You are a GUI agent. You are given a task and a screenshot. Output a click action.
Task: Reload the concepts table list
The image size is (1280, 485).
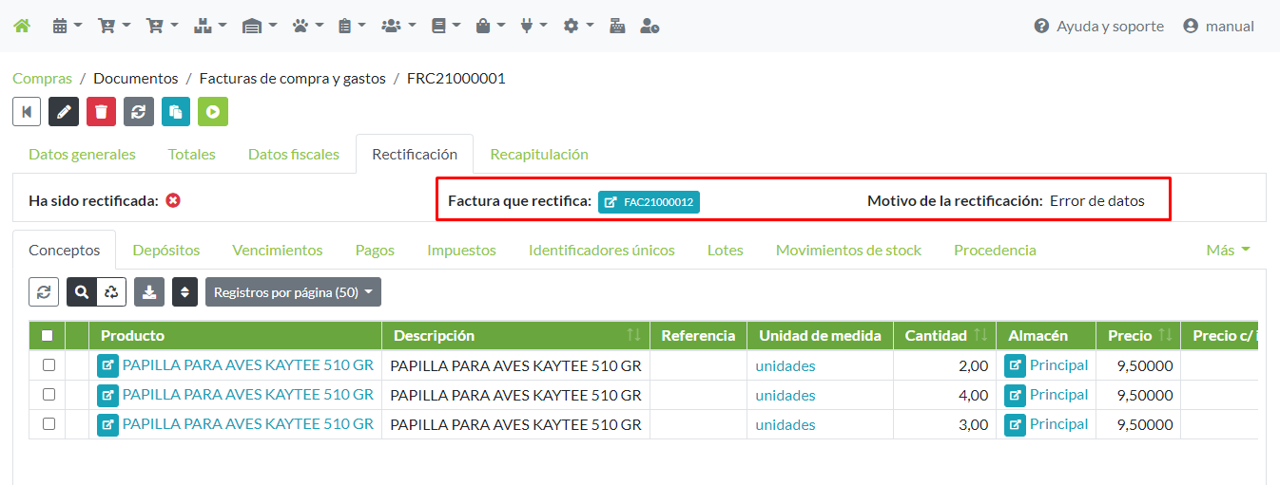(x=44, y=292)
